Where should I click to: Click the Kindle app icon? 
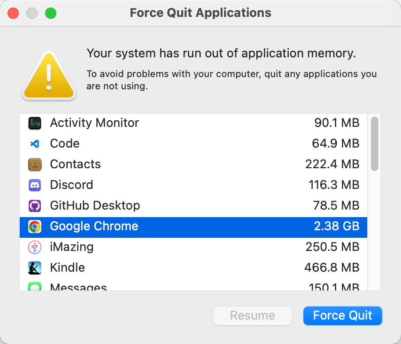click(x=35, y=268)
